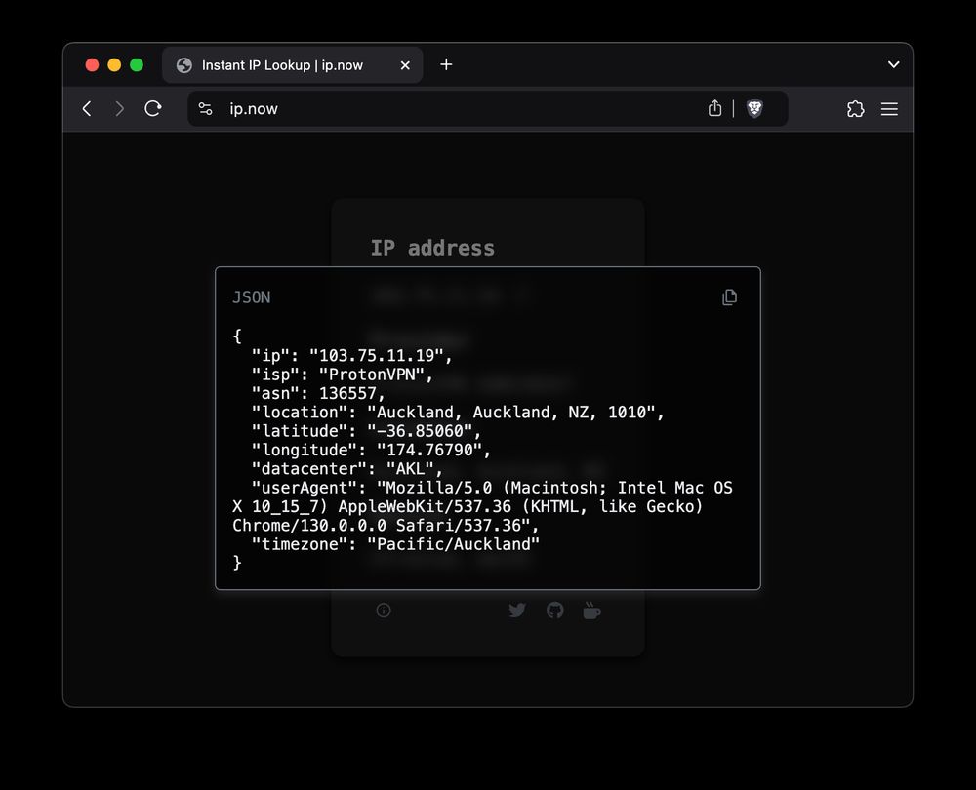Open a new tab with plus button
The width and height of the screenshot is (976, 790).
[x=446, y=64]
